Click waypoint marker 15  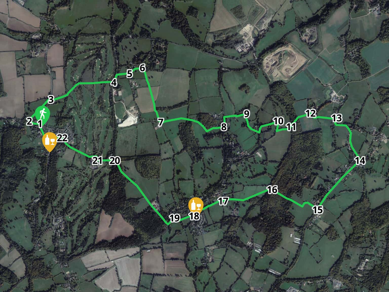318,210
